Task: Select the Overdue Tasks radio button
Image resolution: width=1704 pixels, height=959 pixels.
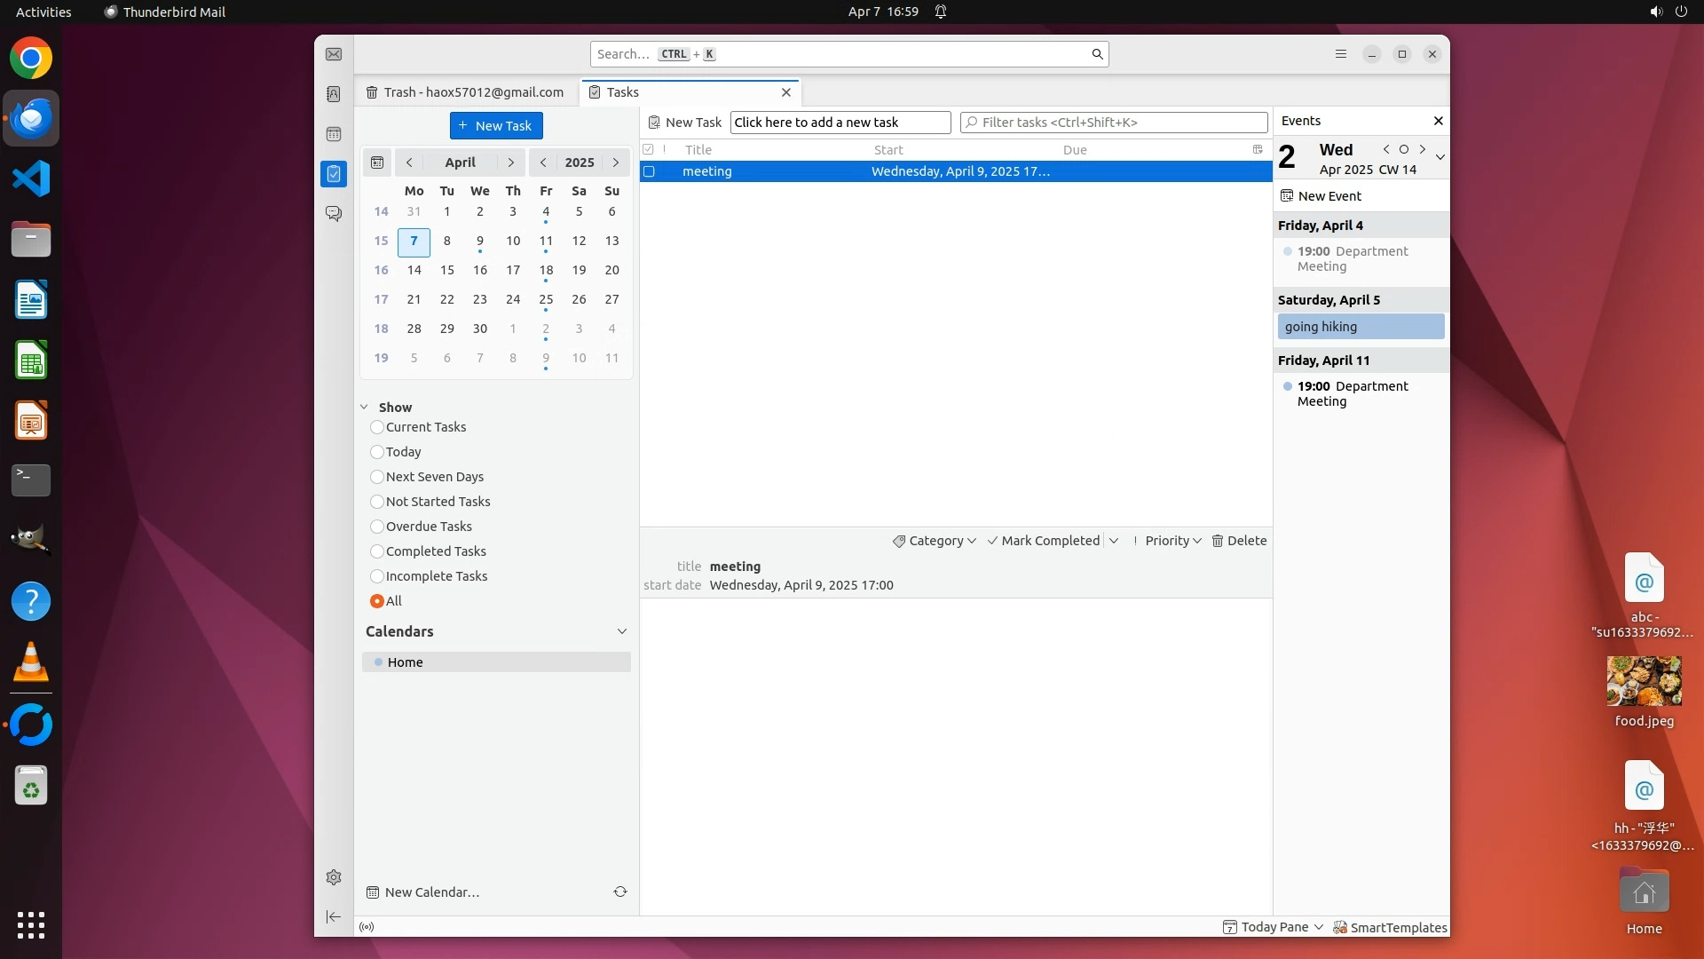Action: pos(377,527)
